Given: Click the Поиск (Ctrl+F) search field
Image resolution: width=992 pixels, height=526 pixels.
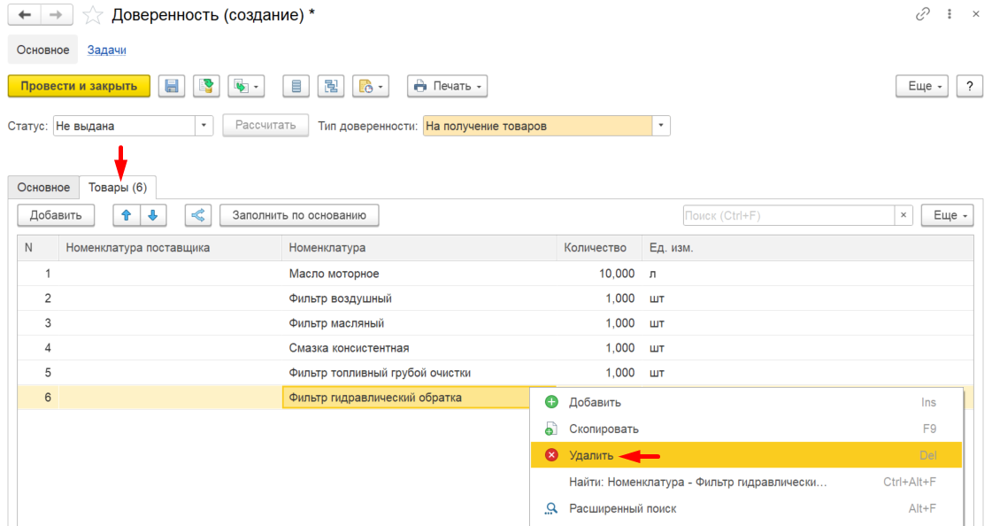Looking at the screenshot, I should click(x=788, y=215).
